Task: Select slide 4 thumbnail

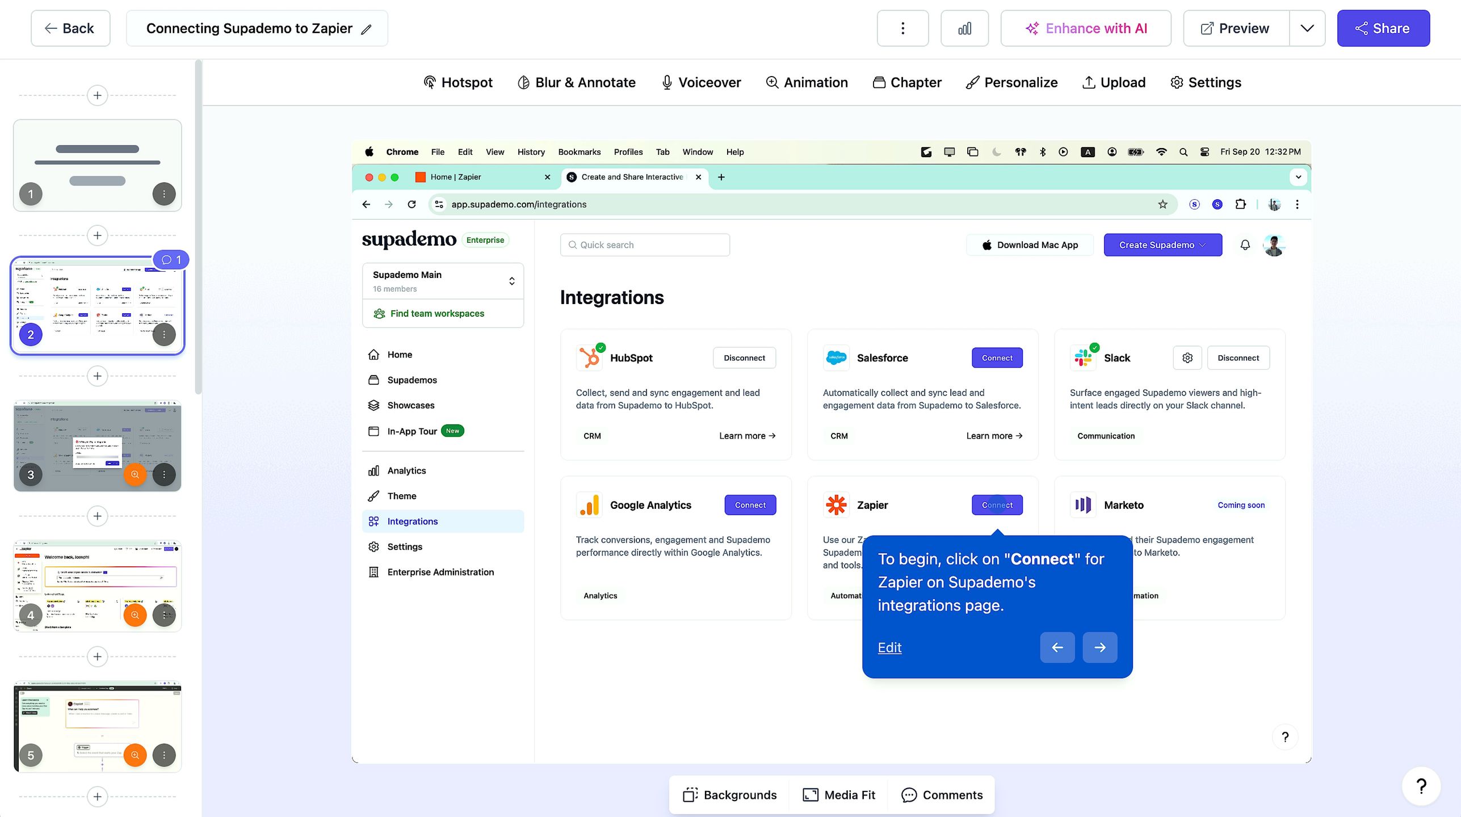Action: (x=98, y=586)
